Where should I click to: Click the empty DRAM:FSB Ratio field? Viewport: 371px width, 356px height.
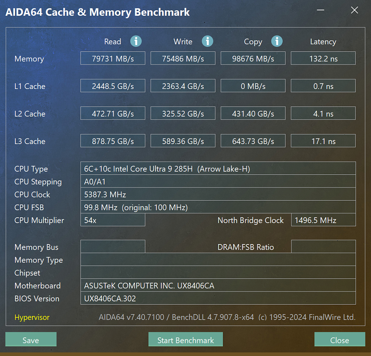[323, 246]
